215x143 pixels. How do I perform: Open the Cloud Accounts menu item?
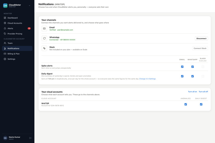pyautogui.click(x=17, y=23)
